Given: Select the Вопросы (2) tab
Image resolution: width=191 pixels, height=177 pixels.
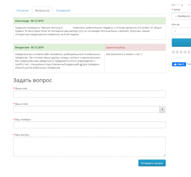Looking at the screenshot, I should click(42, 11).
